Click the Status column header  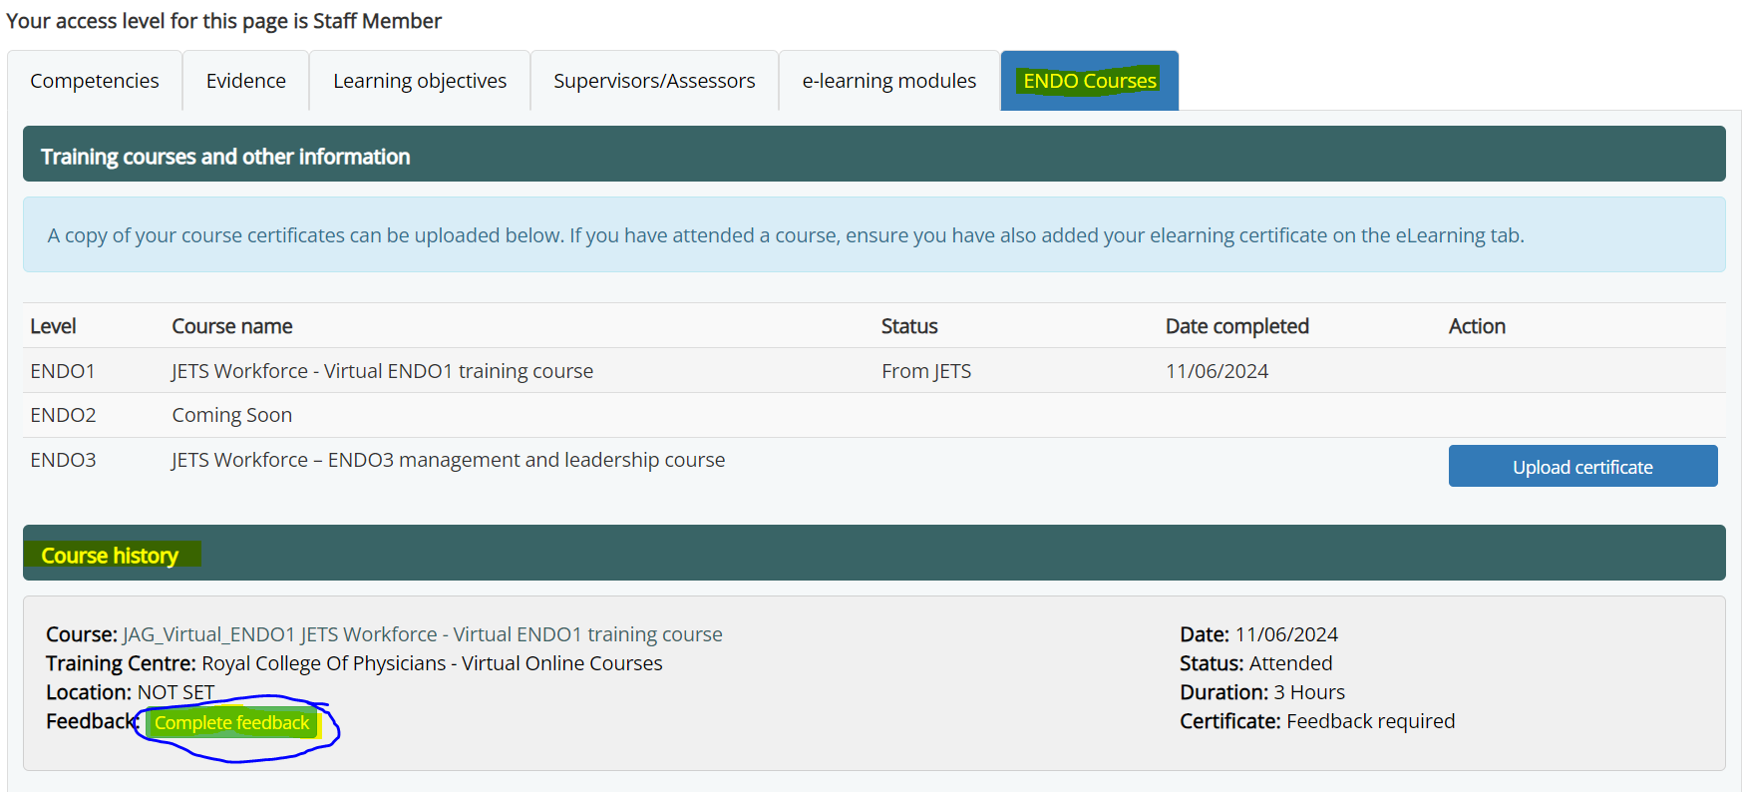pyautogui.click(x=909, y=326)
